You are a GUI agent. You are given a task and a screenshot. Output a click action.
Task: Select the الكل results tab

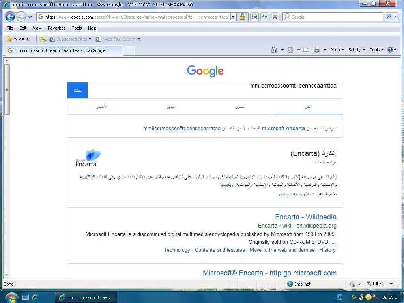coord(309,107)
